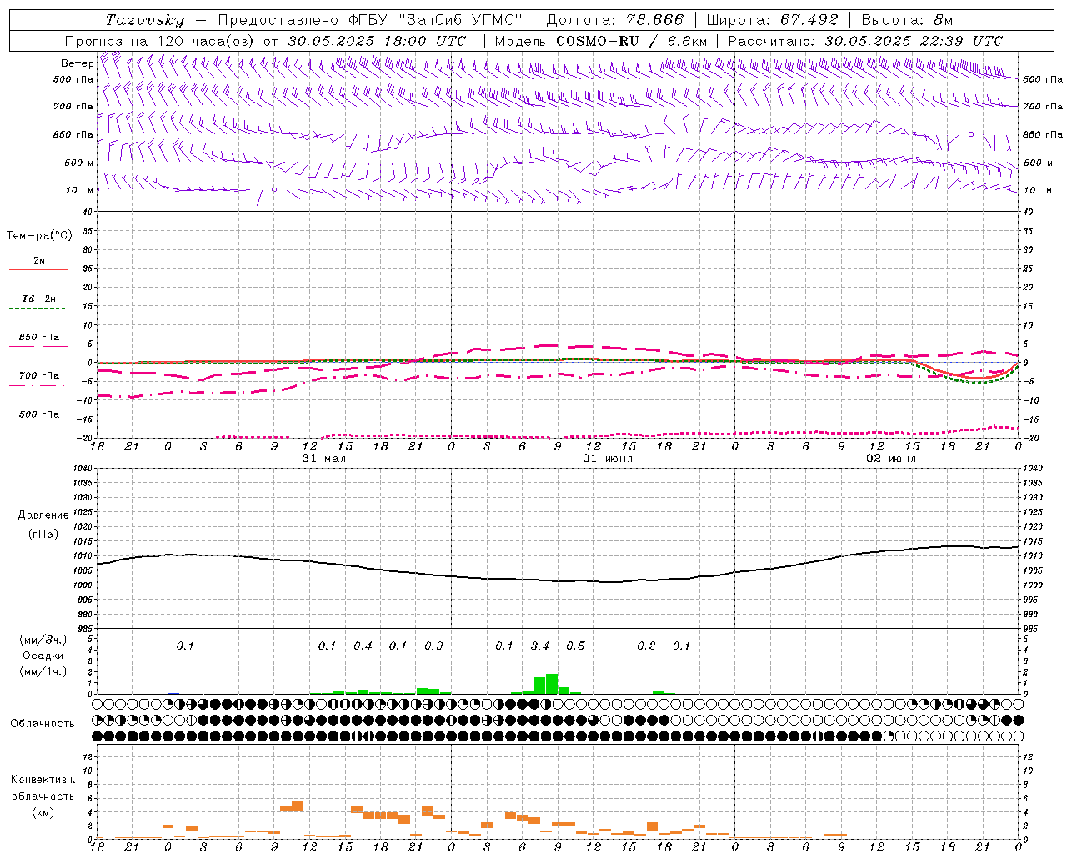Click the 0.9 precipitation amount label
1067x854 pixels.
click(433, 646)
